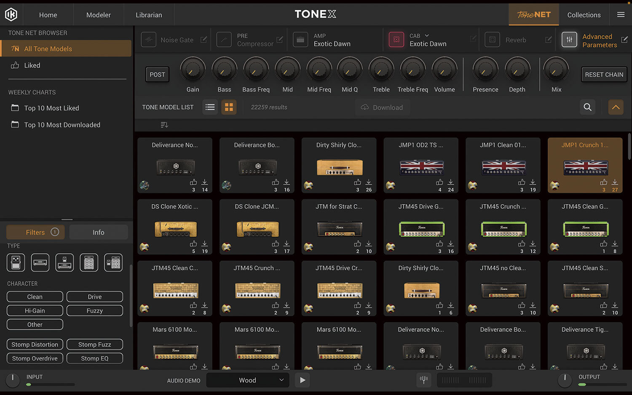Viewport: 632px width, 395px height.
Task: Collapse panel with orange chevron
Action: point(616,107)
